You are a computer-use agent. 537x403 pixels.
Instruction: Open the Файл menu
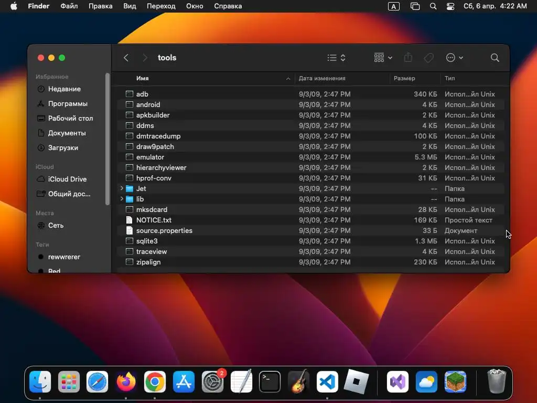[x=69, y=6]
